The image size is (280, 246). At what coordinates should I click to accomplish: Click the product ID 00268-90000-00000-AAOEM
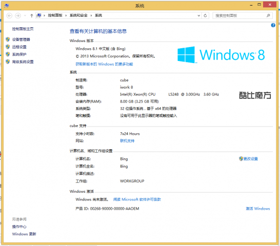point(114,209)
